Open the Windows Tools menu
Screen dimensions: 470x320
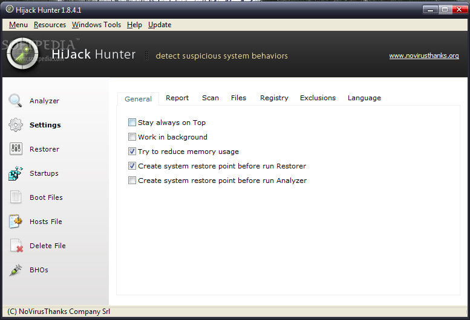[96, 25]
